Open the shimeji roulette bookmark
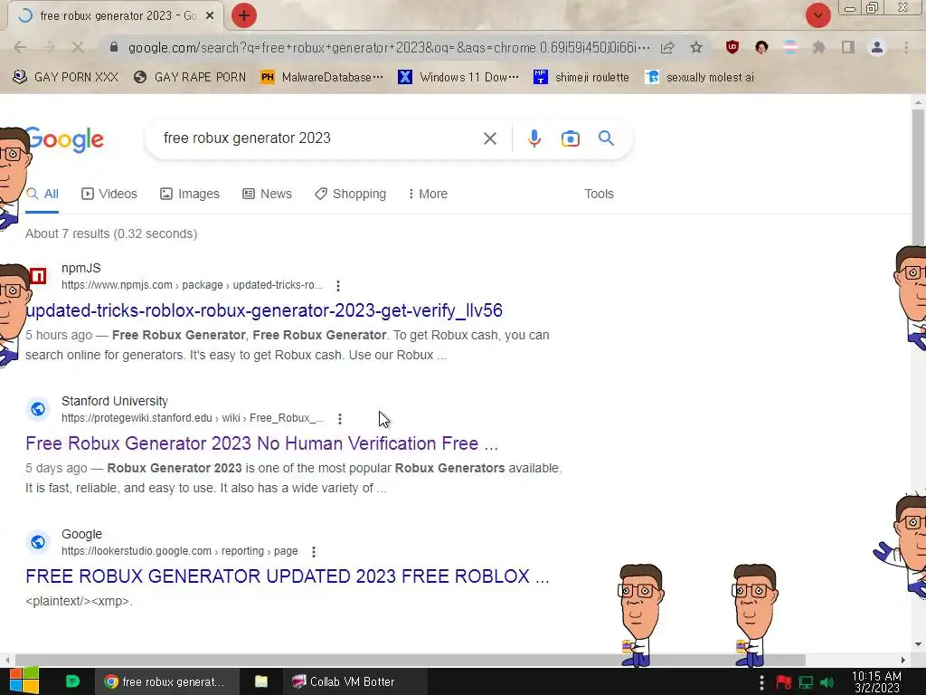The width and height of the screenshot is (926, 695). [581, 78]
